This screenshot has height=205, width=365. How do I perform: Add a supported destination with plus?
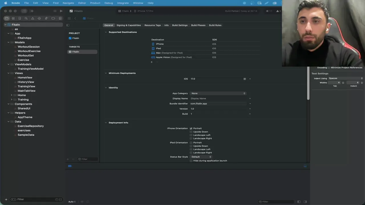pyautogui.click(x=152, y=62)
